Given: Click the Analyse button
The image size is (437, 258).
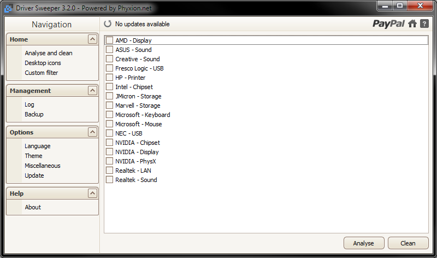Looking at the screenshot, I should point(364,243).
